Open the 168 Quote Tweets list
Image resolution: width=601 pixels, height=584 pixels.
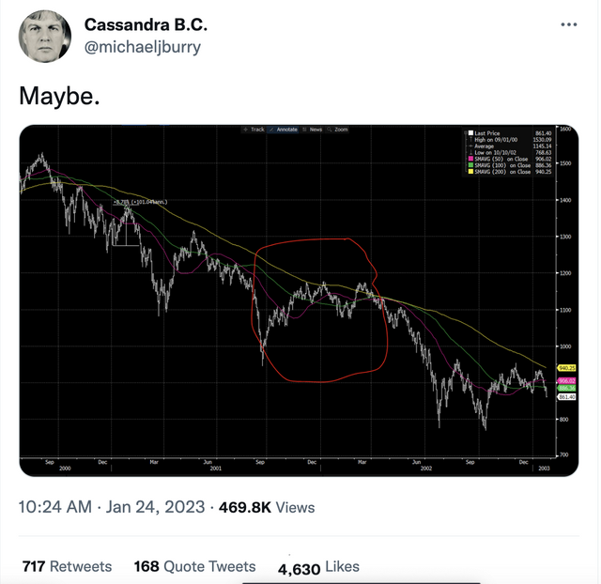(194, 566)
